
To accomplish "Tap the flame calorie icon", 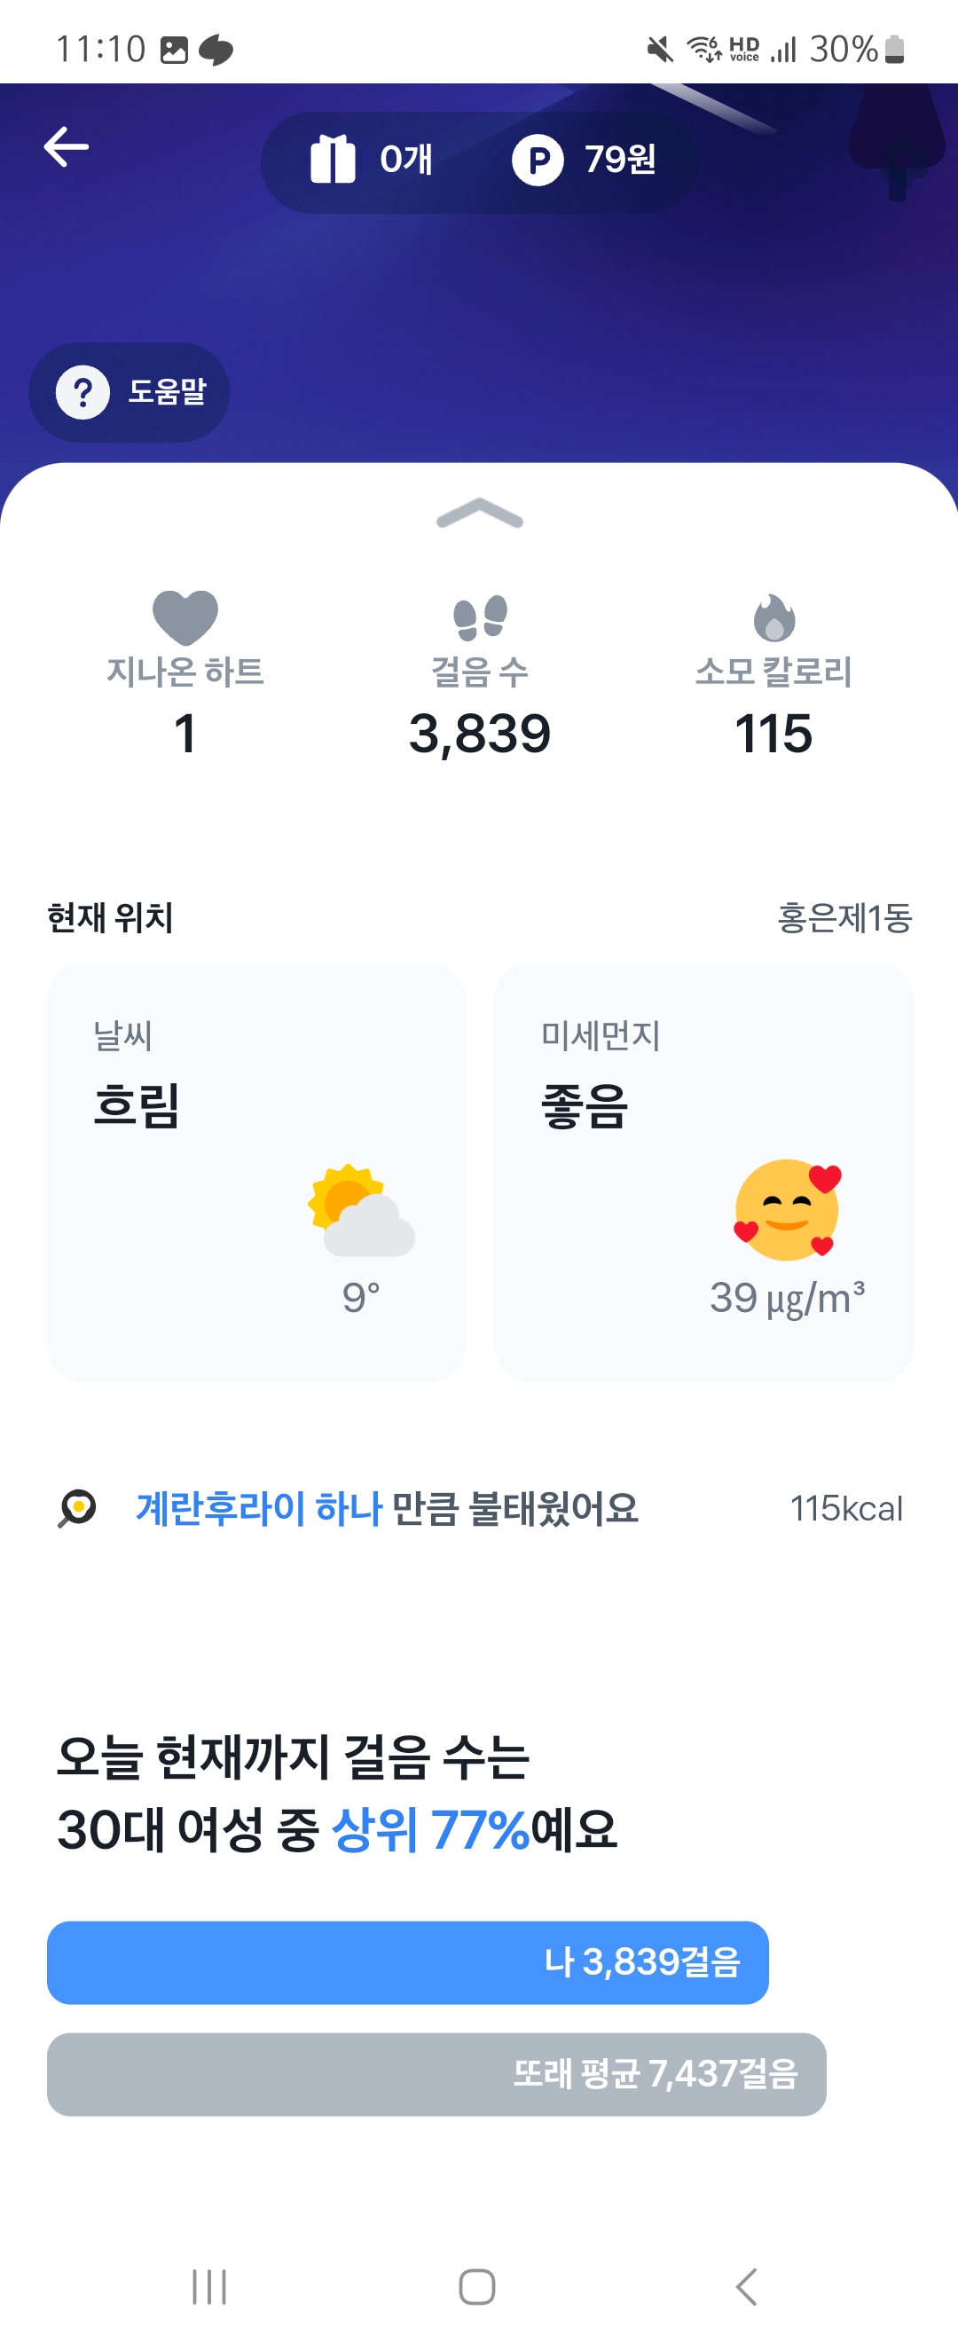I will [x=774, y=618].
